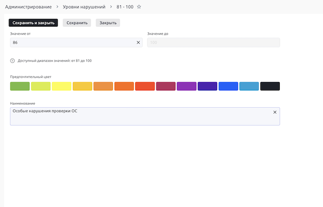
Task: Select the lime yellow-green swatch
Action: [41, 86]
